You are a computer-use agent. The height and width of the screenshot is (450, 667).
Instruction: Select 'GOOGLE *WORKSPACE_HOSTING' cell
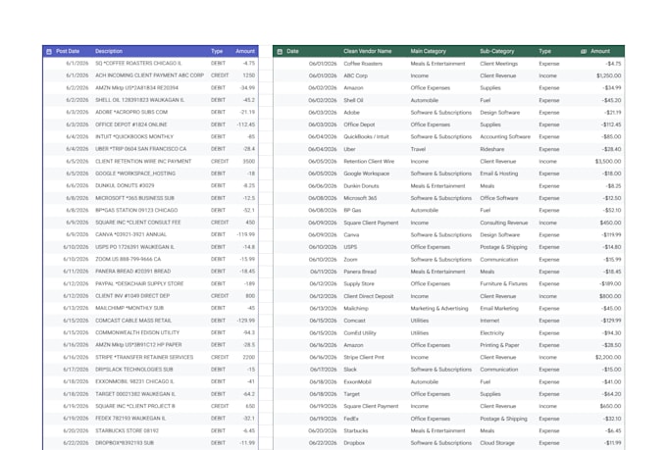[135, 174]
